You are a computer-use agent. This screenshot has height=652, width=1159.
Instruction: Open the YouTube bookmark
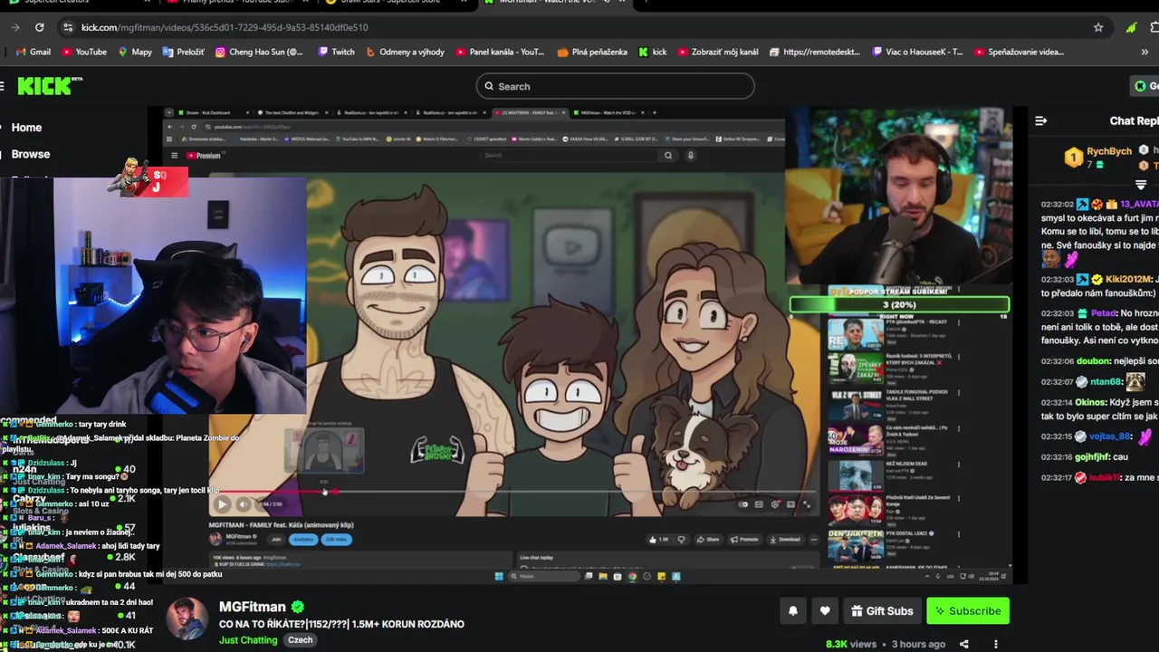pyautogui.click(x=83, y=52)
